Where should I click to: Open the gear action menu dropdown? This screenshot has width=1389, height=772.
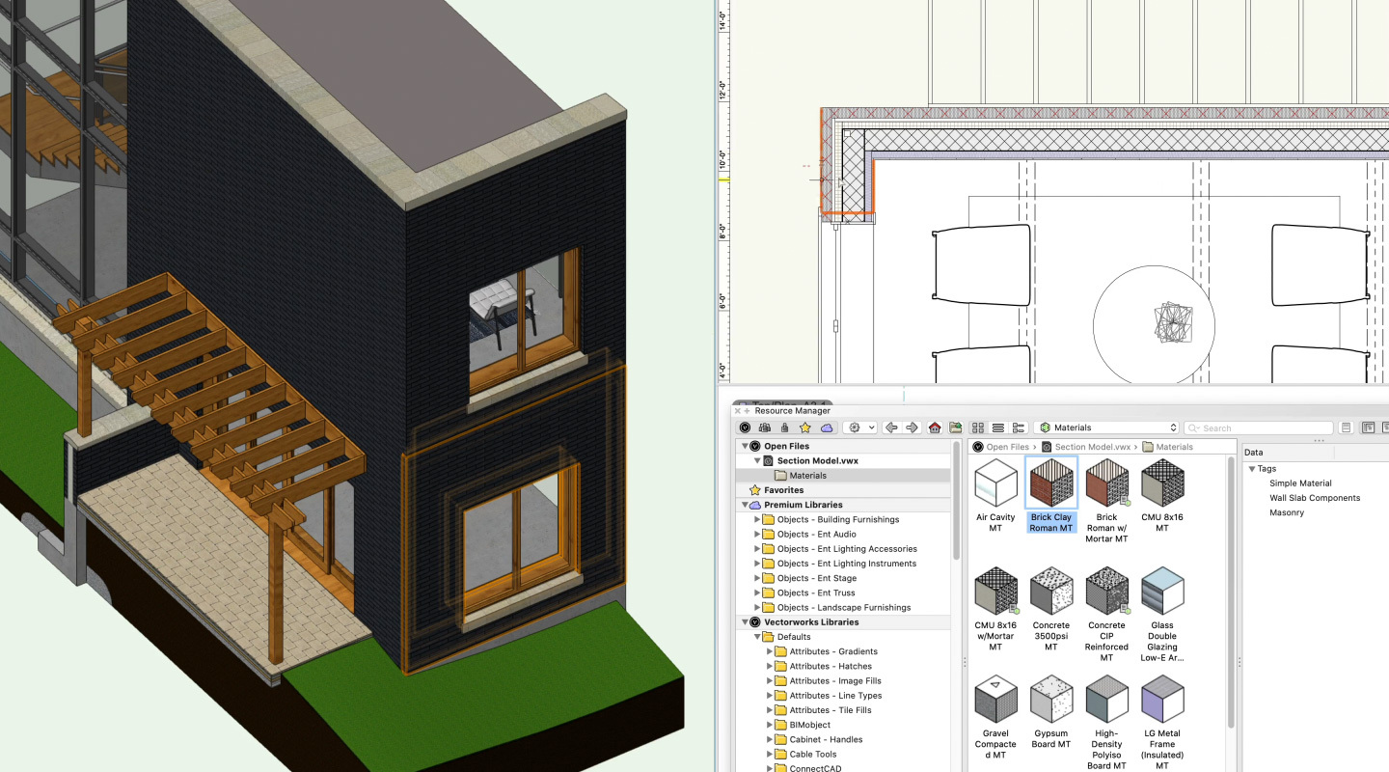pos(859,427)
